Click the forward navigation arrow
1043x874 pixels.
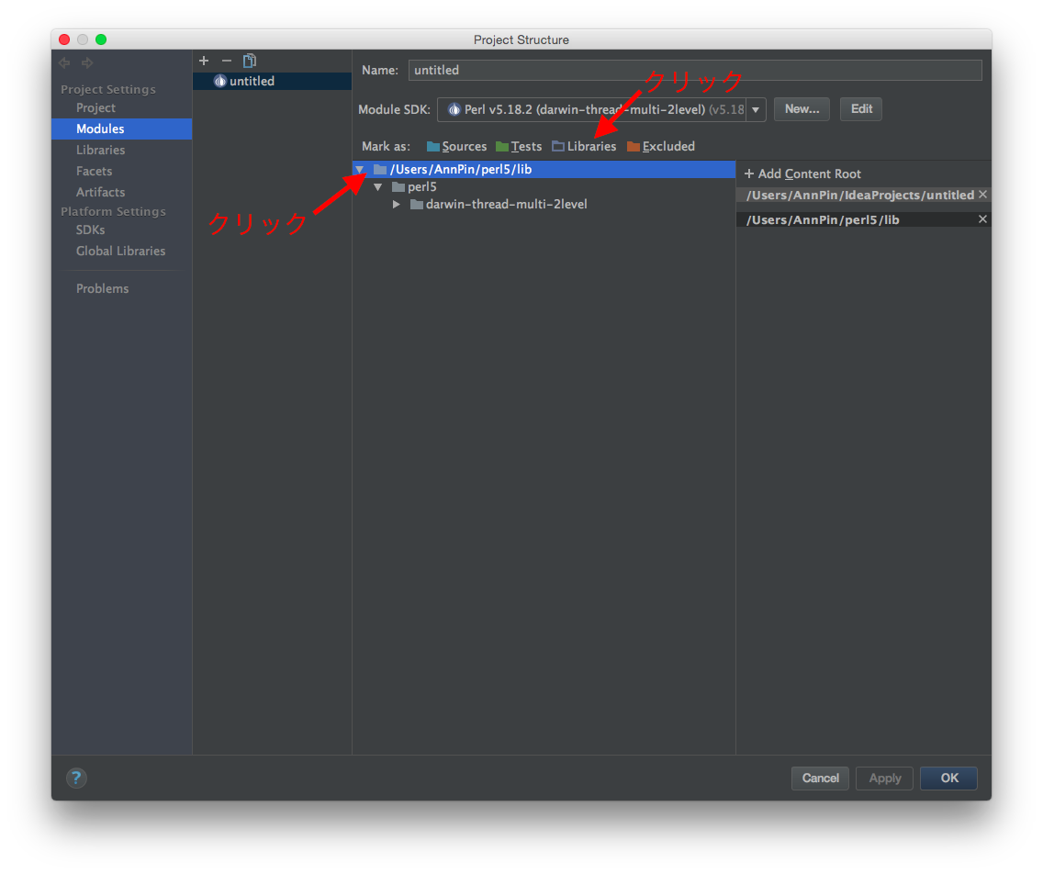coord(87,62)
